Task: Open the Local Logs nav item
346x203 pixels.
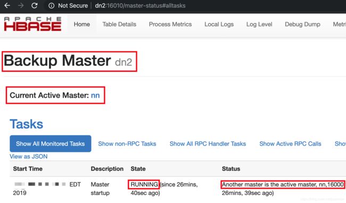Action: coord(219,24)
